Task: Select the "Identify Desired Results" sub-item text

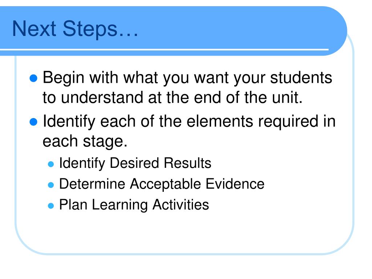Action: (x=135, y=163)
